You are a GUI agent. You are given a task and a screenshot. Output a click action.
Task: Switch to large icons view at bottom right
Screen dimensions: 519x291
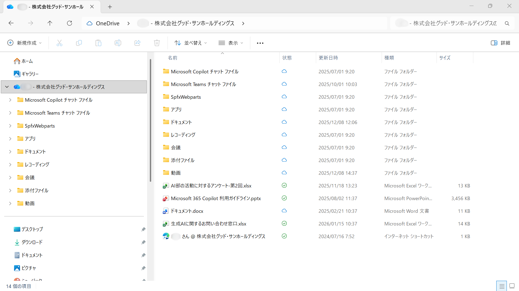pyautogui.click(x=512, y=286)
